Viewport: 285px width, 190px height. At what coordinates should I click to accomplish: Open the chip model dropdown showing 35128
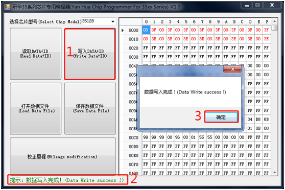tap(99, 21)
